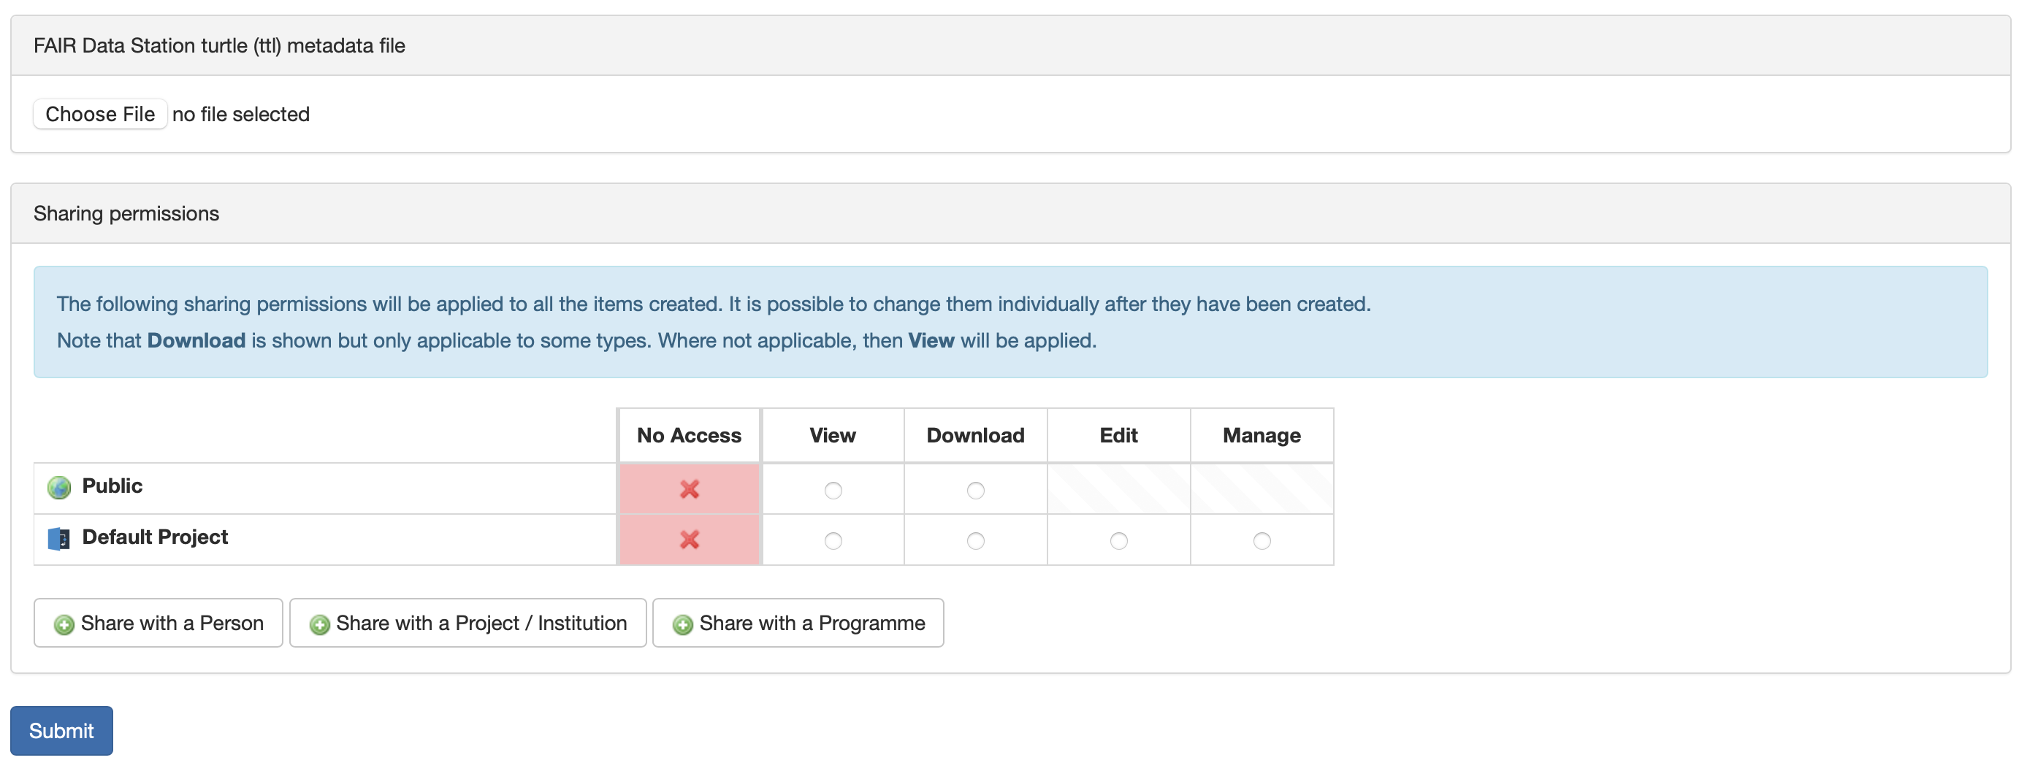Click green plus icon on Share with a Programme
Screen dimensions: 2038x771
tap(683, 625)
